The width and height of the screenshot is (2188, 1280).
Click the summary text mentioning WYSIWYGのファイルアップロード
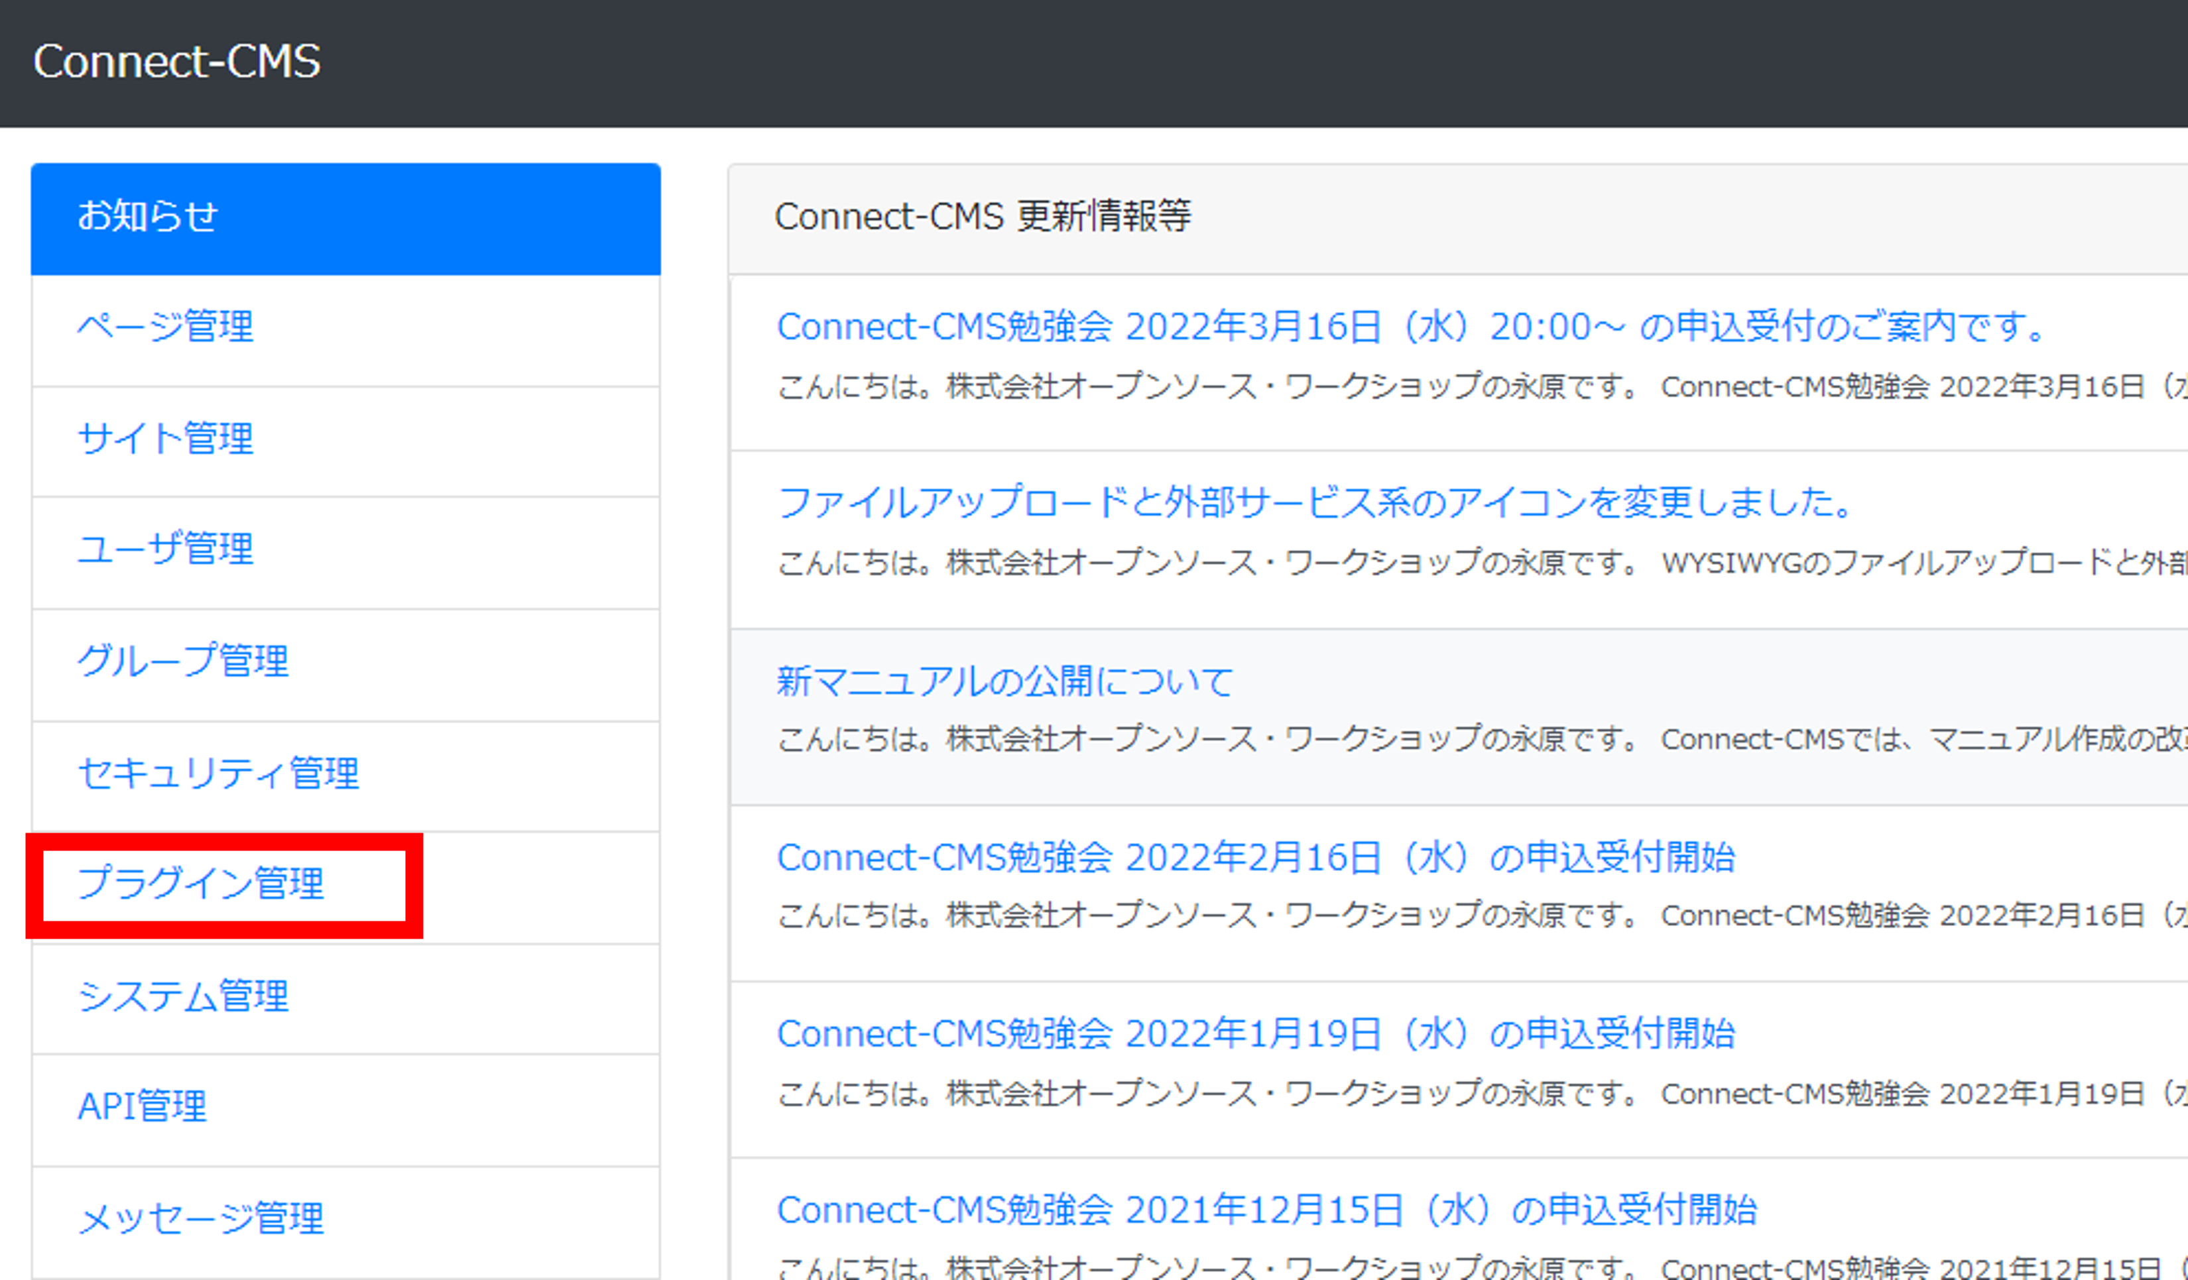tap(1482, 562)
